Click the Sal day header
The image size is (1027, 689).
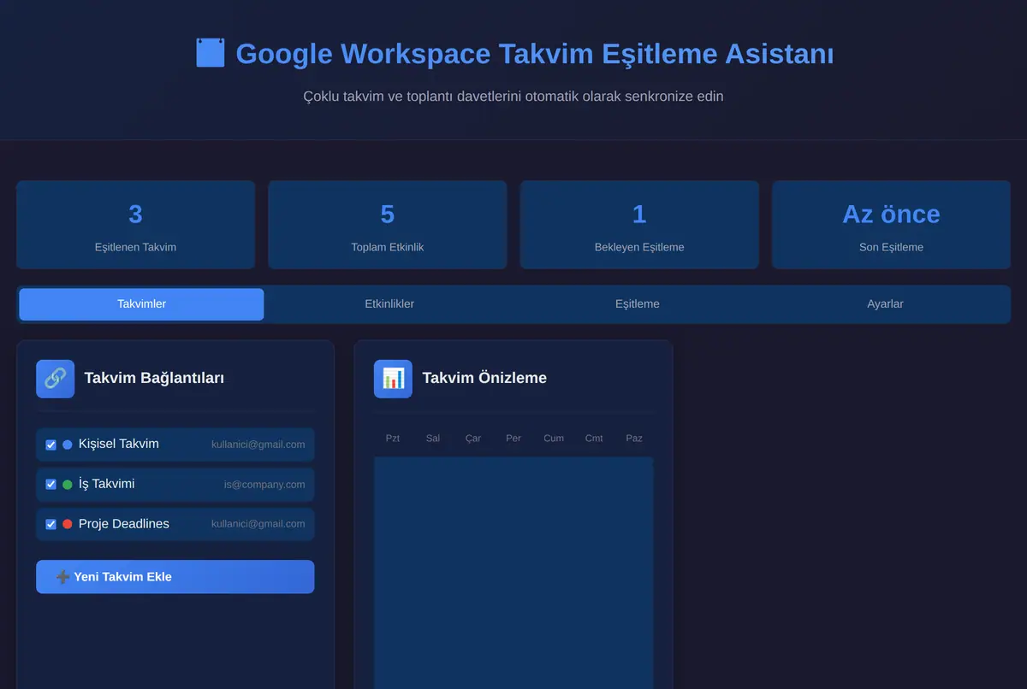433,439
